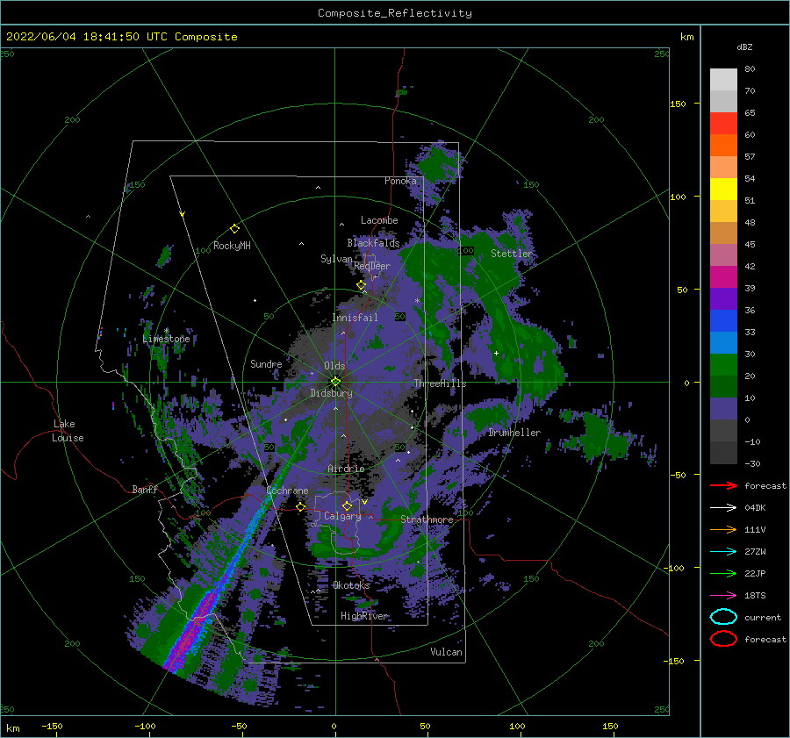Image resolution: width=790 pixels, height=738 pixels.
Task: Click the HighRiver city label
Action: 364,616
